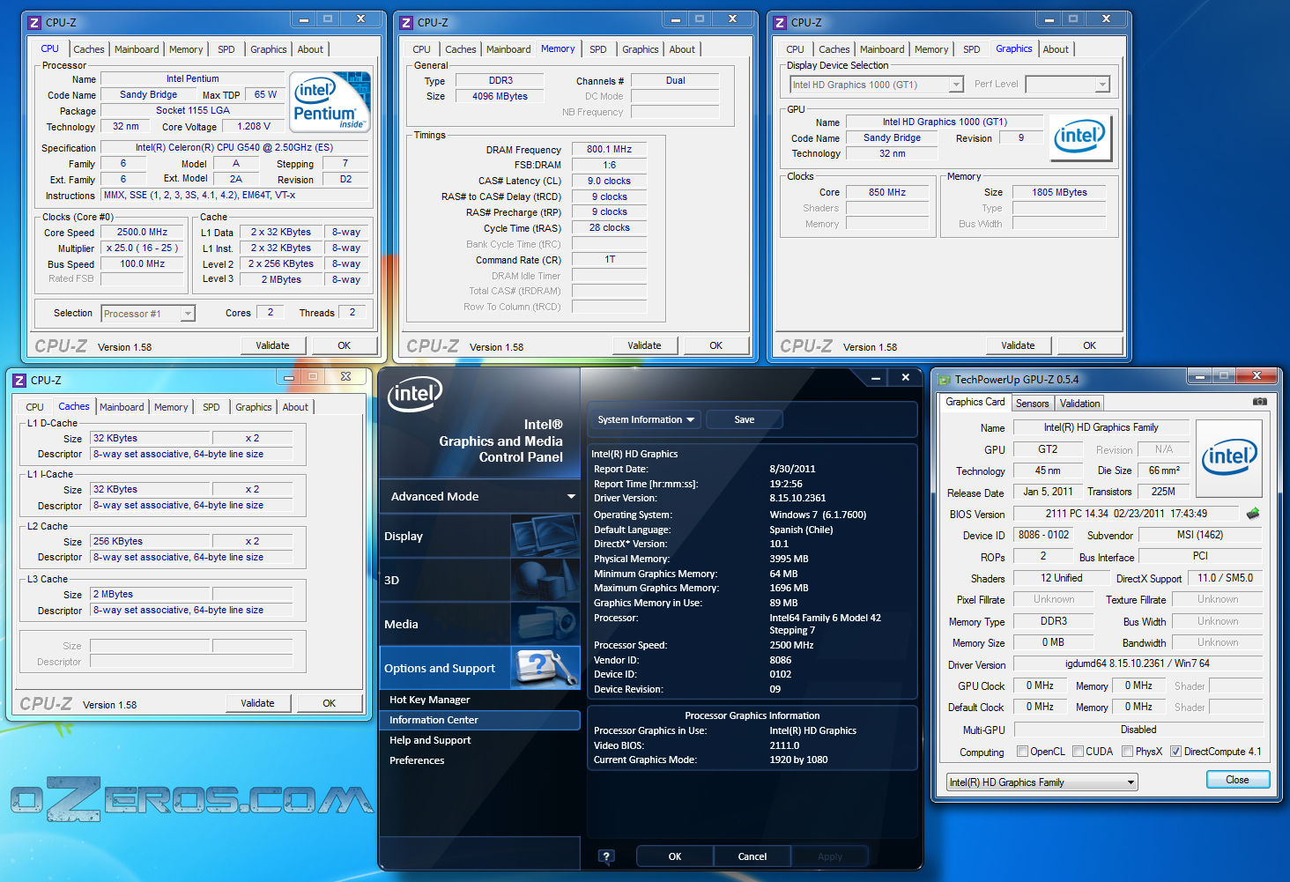Select Hot Key Manager in the Intel panel
Image resolution: width=1290 pixels, height=882 pixels.
479,700
